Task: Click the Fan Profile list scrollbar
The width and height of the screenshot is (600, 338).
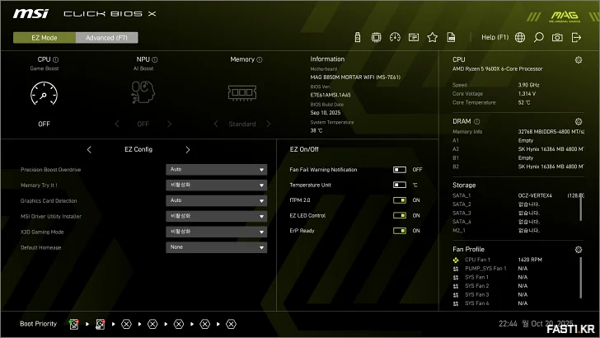Action: click(x=580, y=278)
